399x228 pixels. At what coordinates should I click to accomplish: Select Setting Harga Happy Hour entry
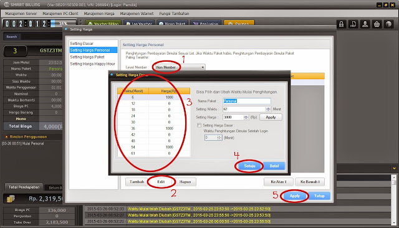coord(93,64)
